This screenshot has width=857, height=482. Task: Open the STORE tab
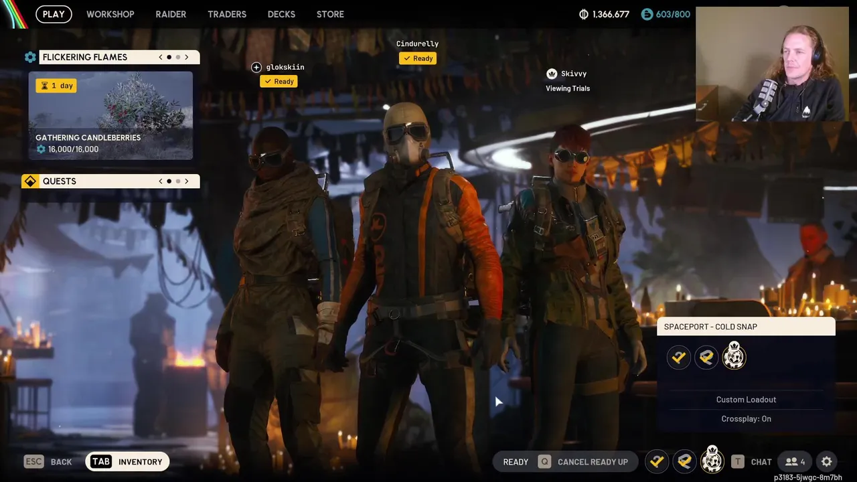(x=330, y=14)
